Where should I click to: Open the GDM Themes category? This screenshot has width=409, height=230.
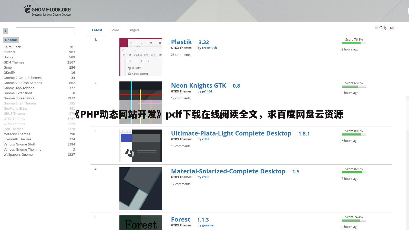[14, 62]
